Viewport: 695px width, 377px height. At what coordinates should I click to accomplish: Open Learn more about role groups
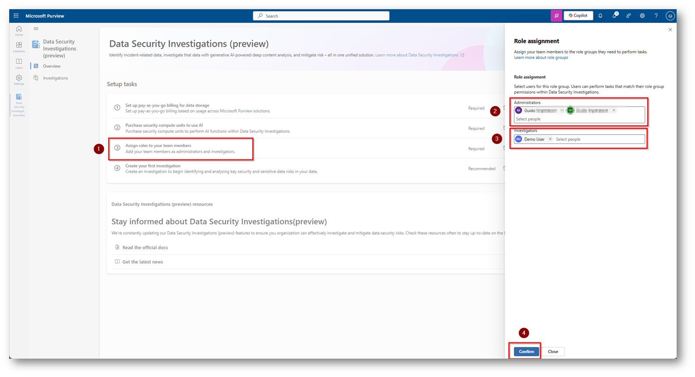coord(541,58)
